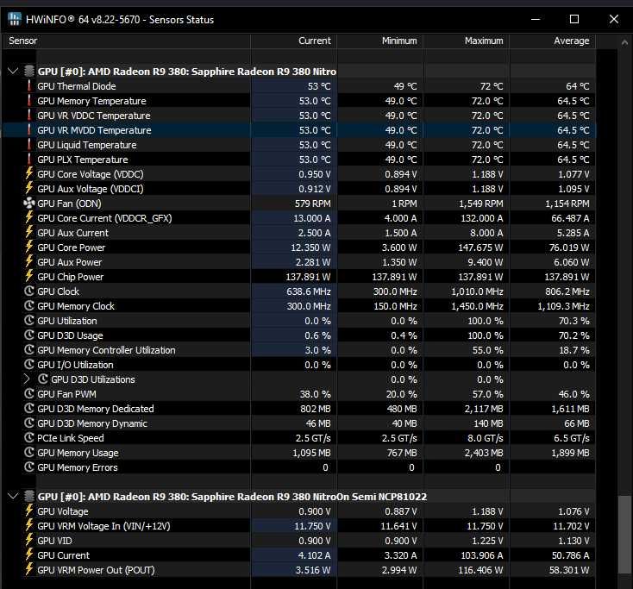
Task: Click lightning icon beside GPU Aux Voltage (VDDCI)
Action: click(29, 188)
